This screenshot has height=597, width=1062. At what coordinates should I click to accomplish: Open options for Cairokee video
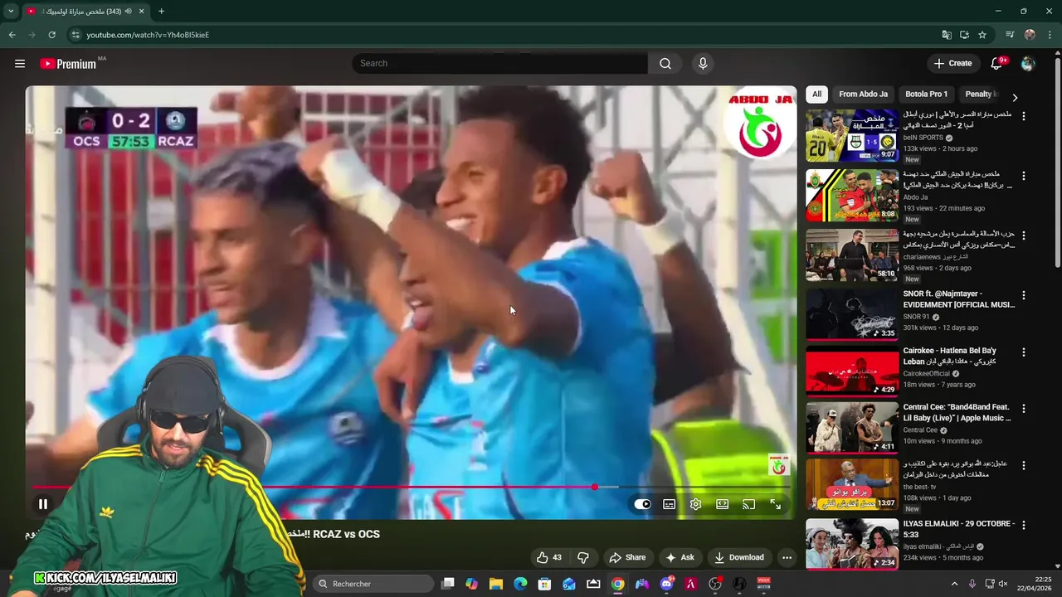[1023, 352]
